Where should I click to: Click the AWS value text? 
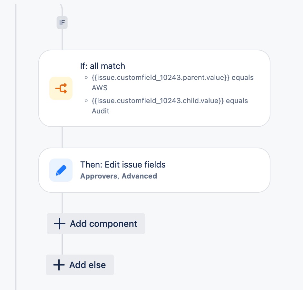point(100,88)
